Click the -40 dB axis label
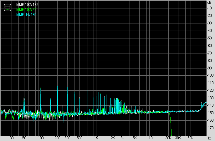This screenshot has height=141, width=215. pos(210,31)
